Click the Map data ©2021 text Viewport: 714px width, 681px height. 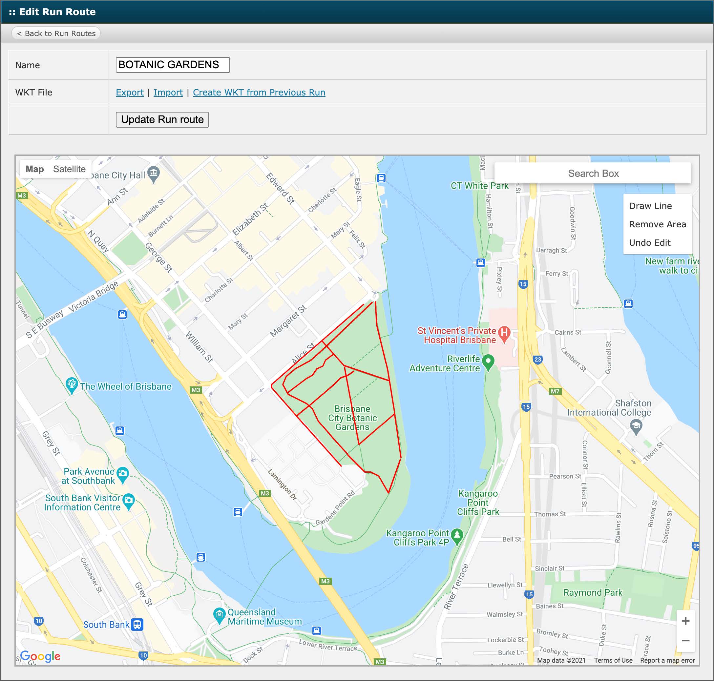[x=561, y=660]
